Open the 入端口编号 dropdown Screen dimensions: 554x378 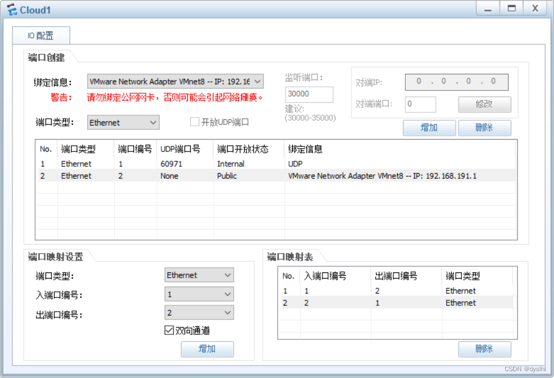click(199, 294)
